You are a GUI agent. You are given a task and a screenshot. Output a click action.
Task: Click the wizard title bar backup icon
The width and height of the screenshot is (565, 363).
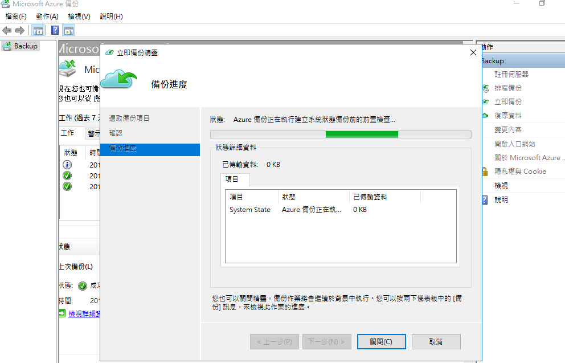click(x=109, y=52)
